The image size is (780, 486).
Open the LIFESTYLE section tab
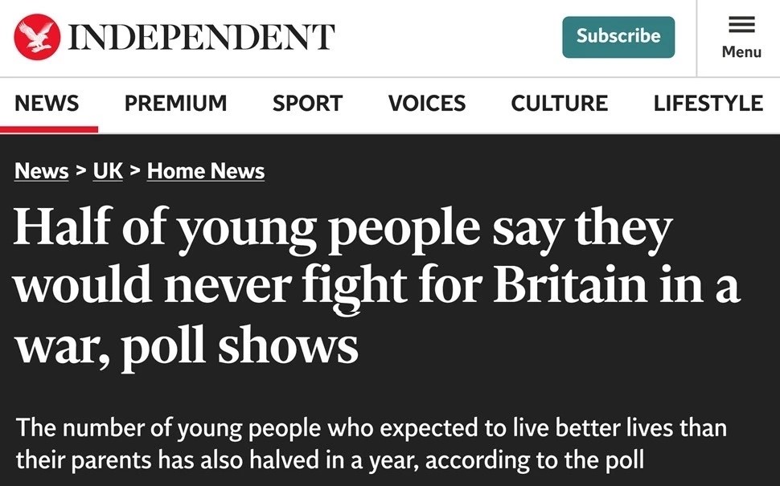(x=708, y=104)
